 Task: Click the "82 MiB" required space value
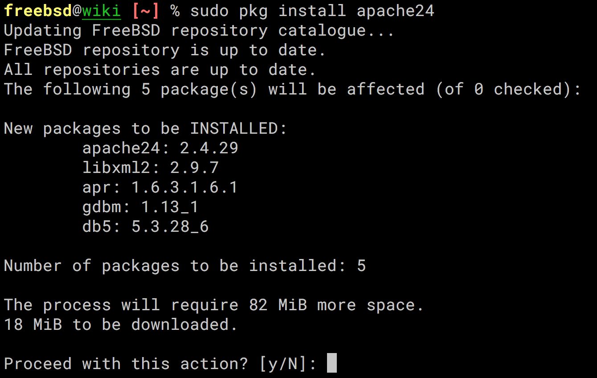pyautogui.click(x=278, y=305)
